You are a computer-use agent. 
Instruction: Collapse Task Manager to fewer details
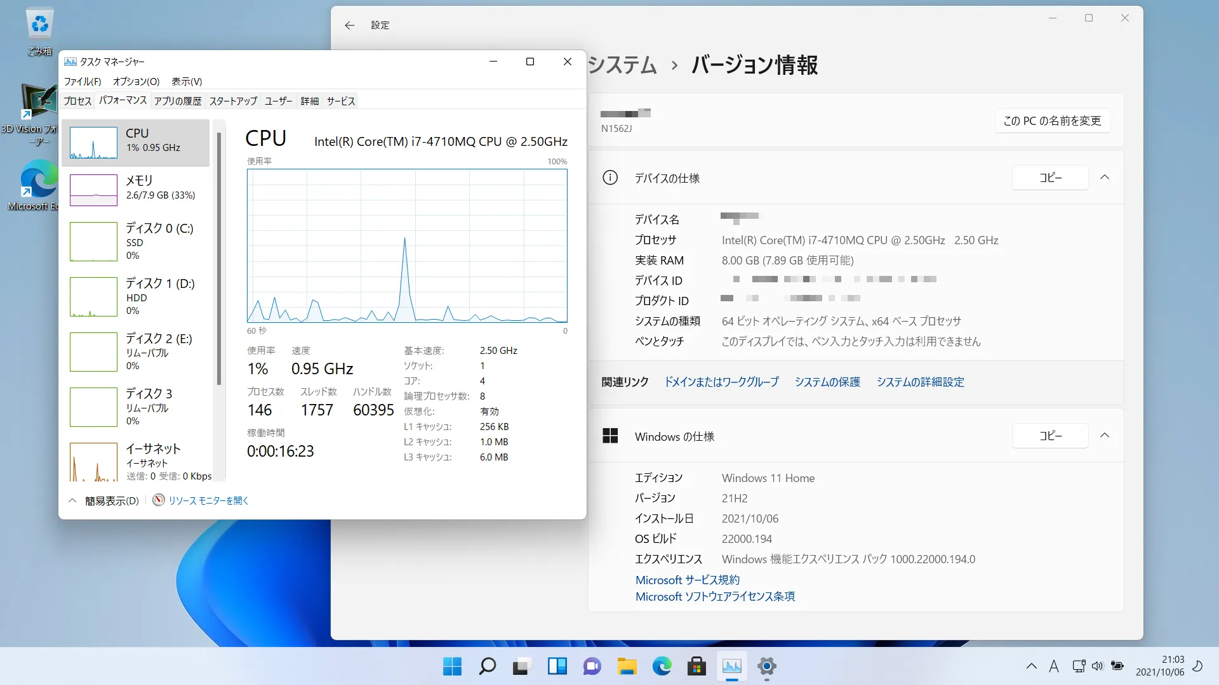coord(103,500)
